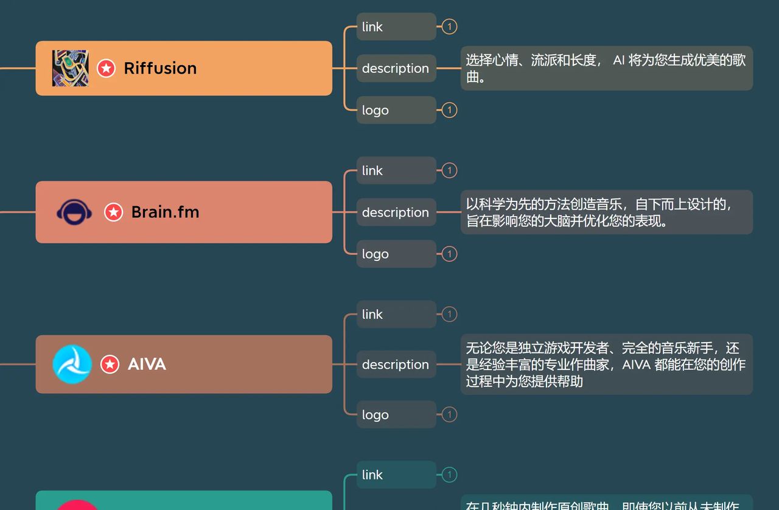Click the star badge on the AIVA node
Viewport: 779px width, 510px height.
pos(110,364)
